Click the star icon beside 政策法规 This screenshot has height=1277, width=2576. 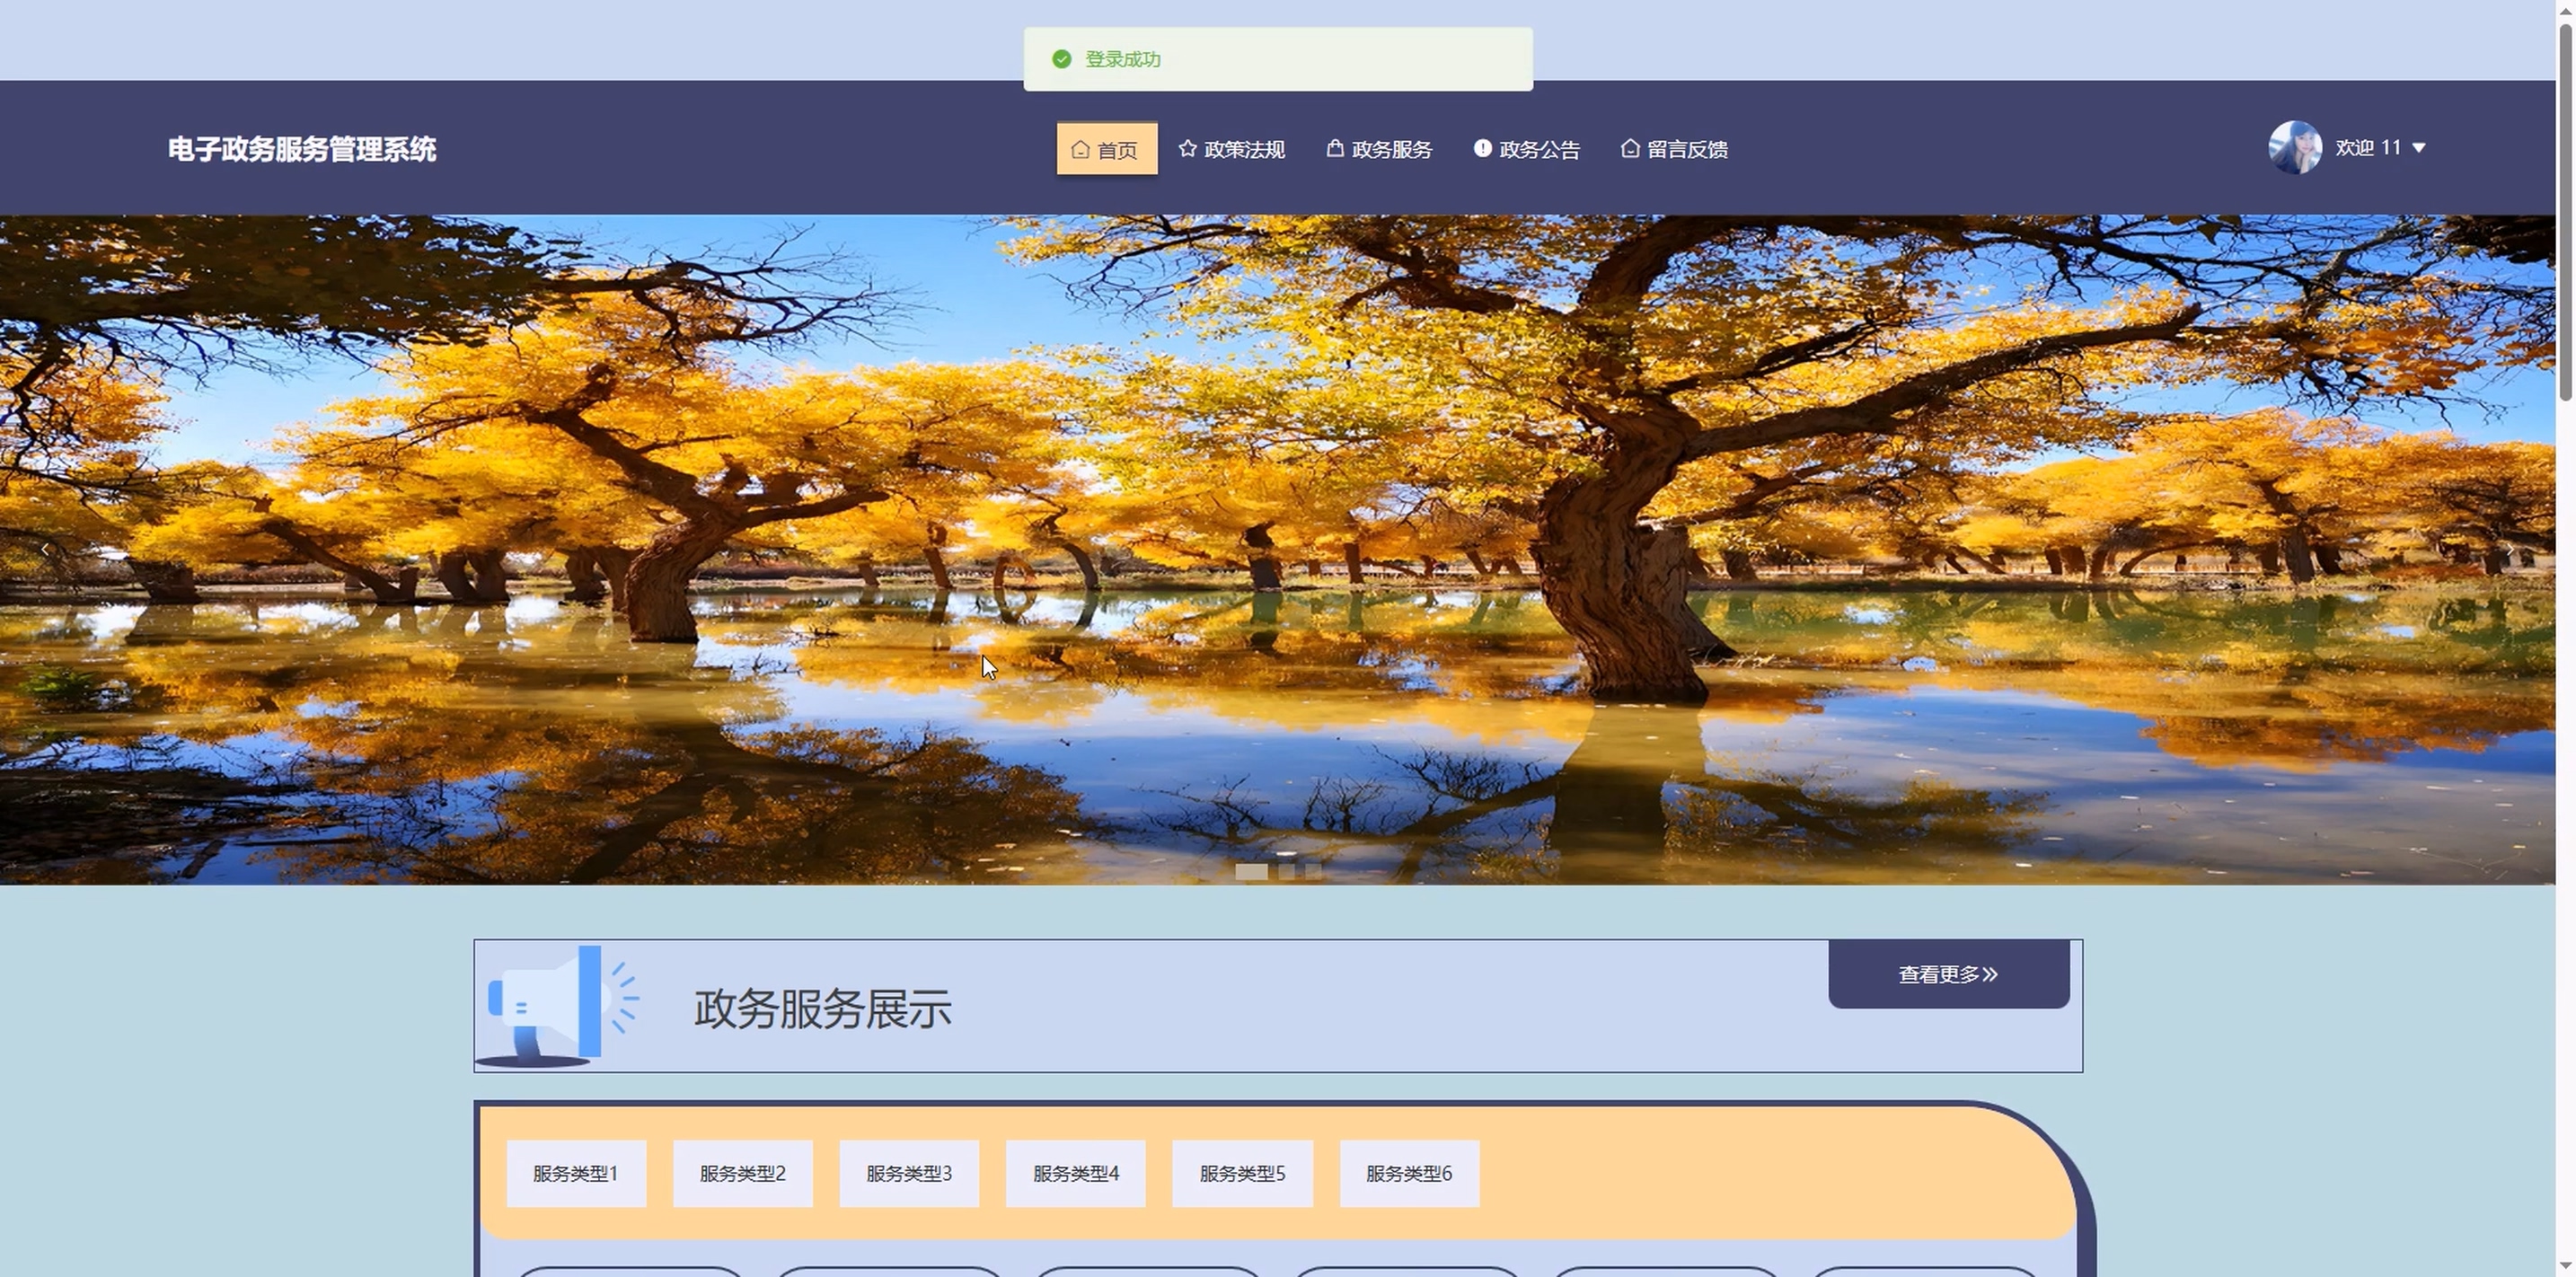[x=1187, y=149]
